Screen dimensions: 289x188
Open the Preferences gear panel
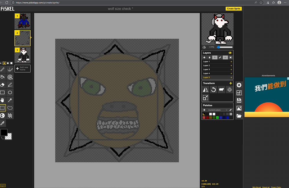239,85
